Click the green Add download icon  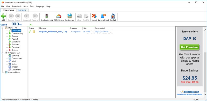click(x=3, y=16)
